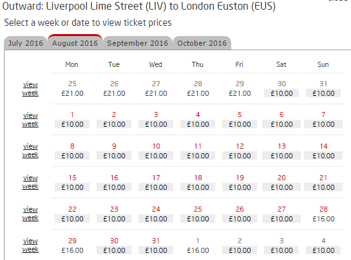Select the £16.00 fare on Monday 29 August
This screenshot has height=260, width=351.
pyautogui.click(x=72, y=250)
